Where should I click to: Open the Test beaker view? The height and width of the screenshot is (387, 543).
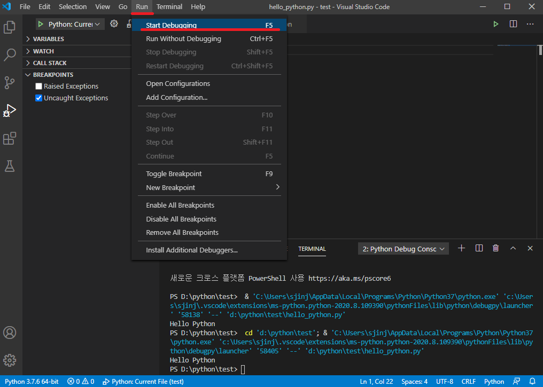[x=9, y=166]
